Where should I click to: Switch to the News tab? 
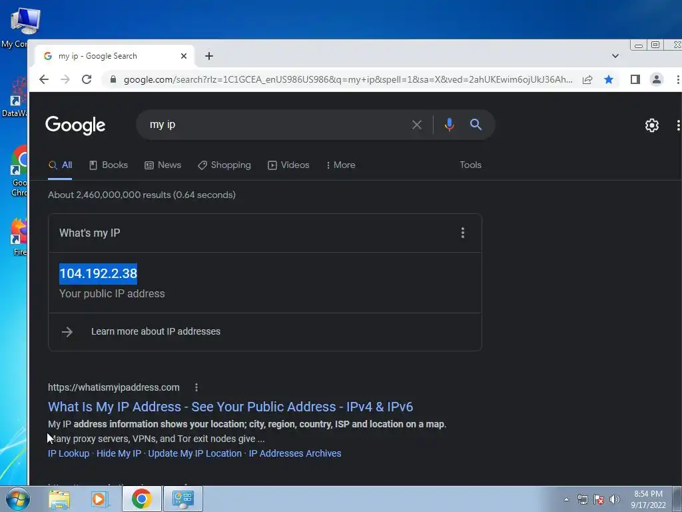point(163,165)
